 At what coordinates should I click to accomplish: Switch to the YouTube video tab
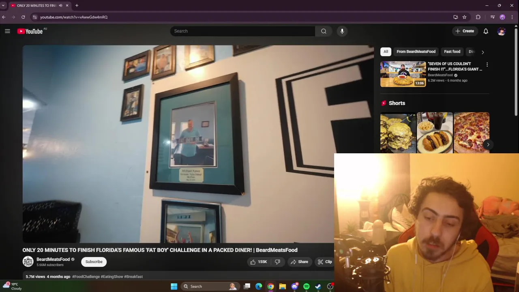coord(36,6)
